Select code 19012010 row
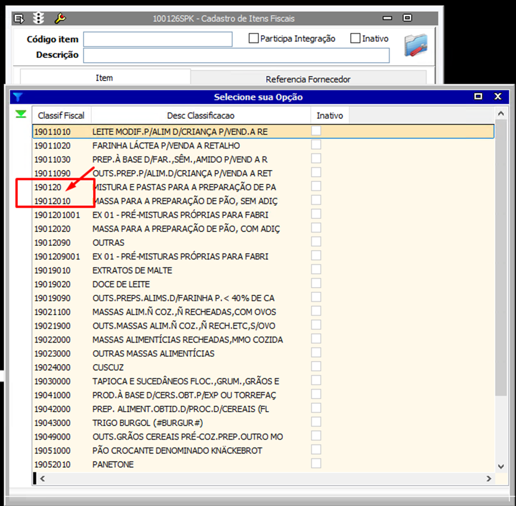The height and width of the screenshot is (506, 516). [263, 201]
